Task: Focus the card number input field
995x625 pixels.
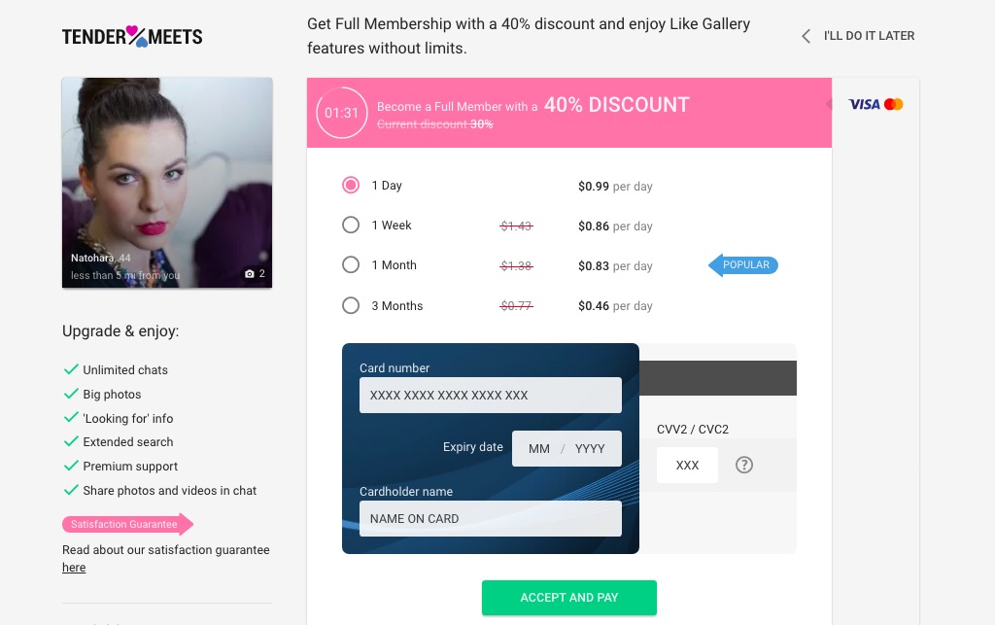Action: [490, 396]
